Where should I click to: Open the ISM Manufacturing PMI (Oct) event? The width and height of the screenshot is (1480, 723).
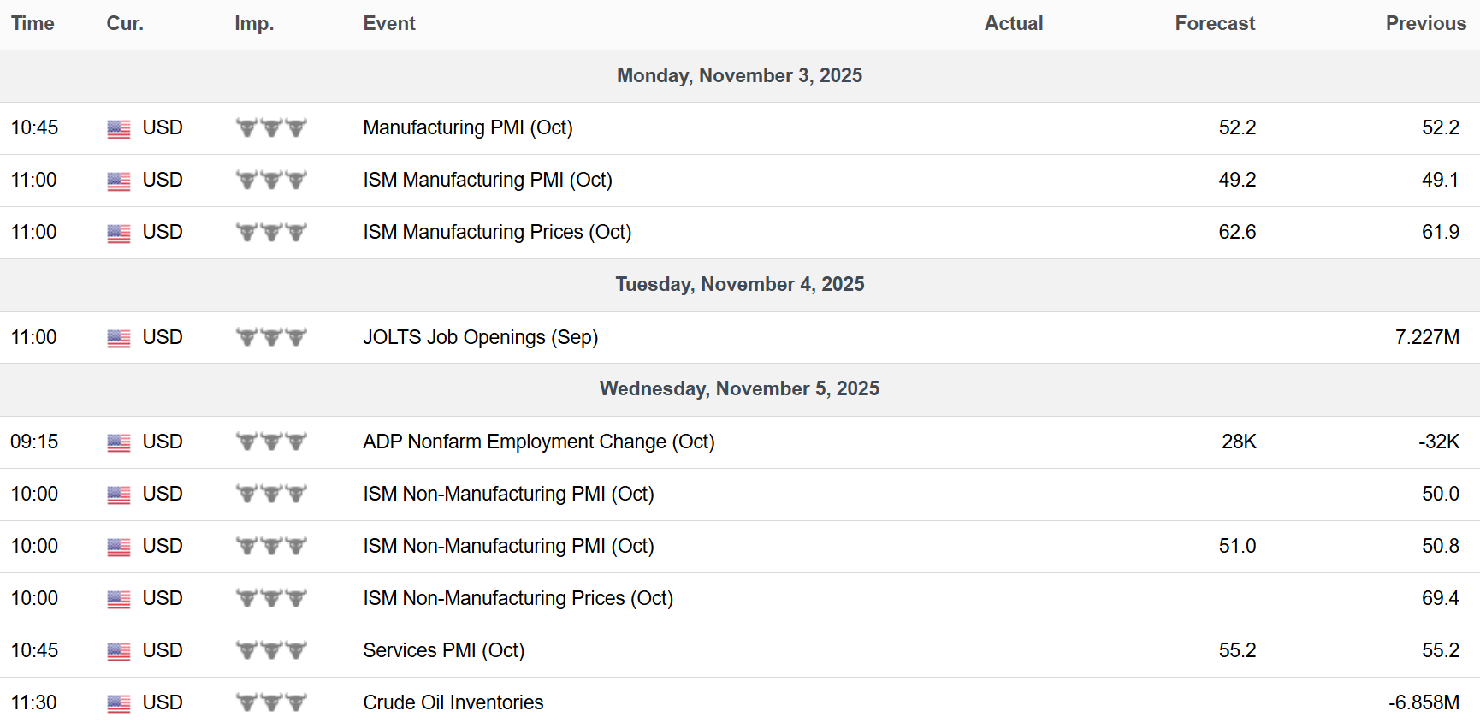(x=488, y=180)
